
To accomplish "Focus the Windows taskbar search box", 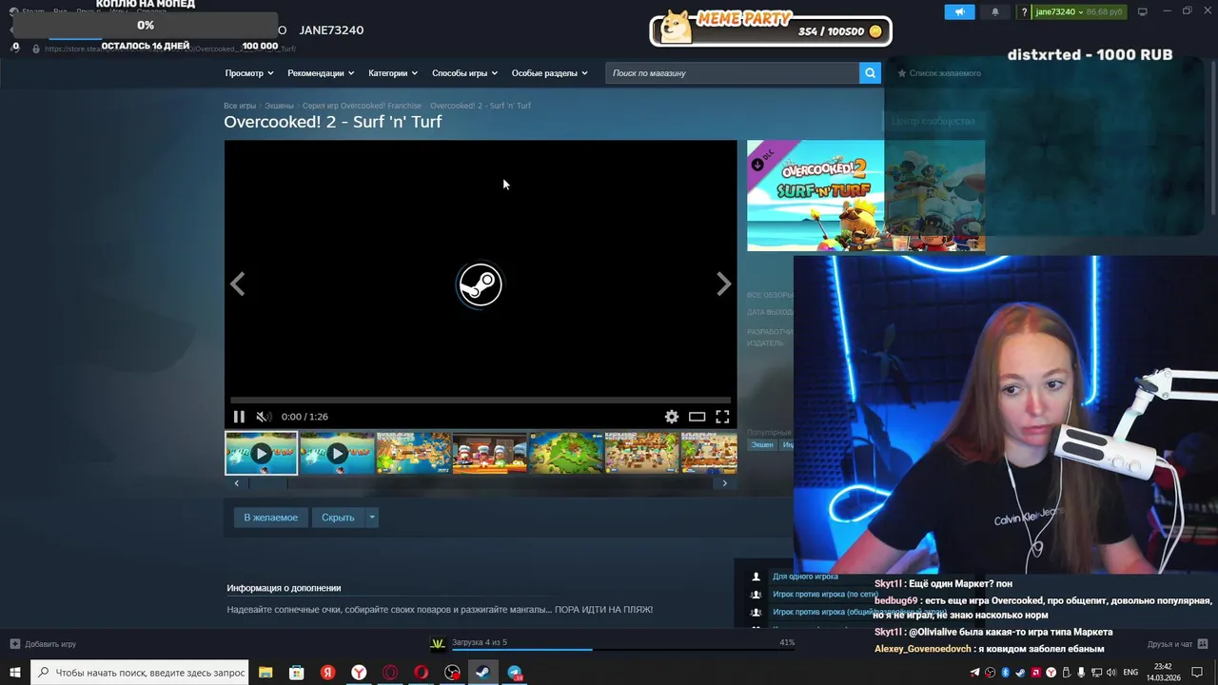I will [140, 673].
